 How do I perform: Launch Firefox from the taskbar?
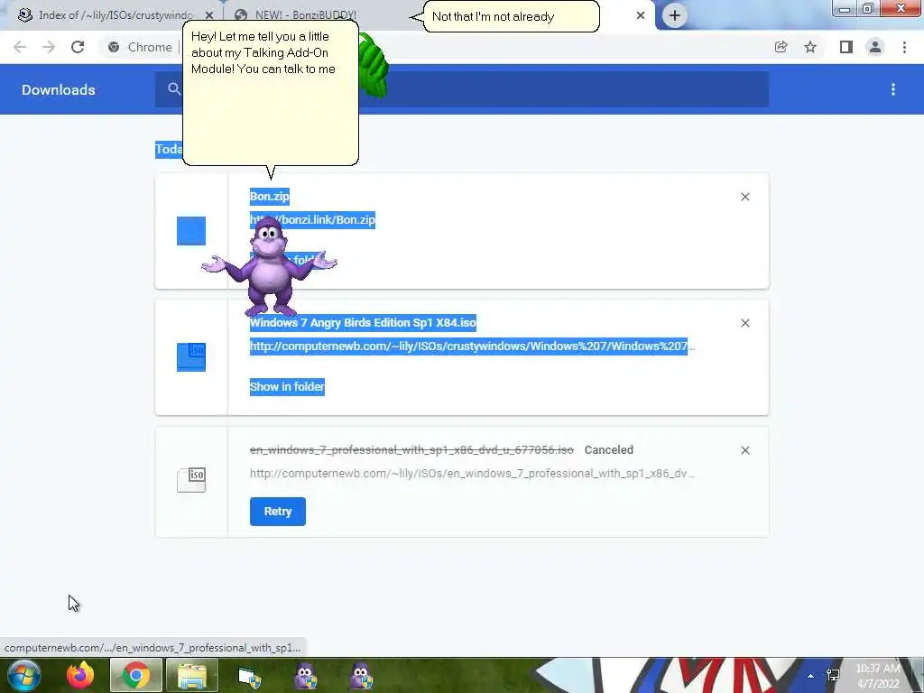tap(80, 675)
